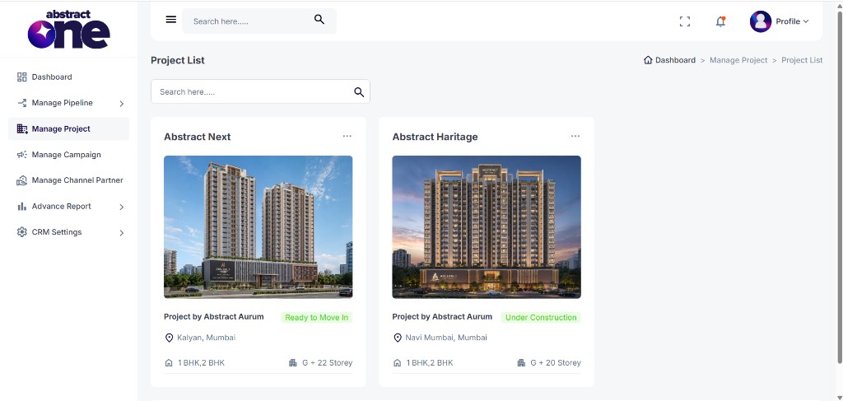This screenshot has height=401, width=843.
Task: Click the G + 20 Storey text
Action: tap(556, 363)
